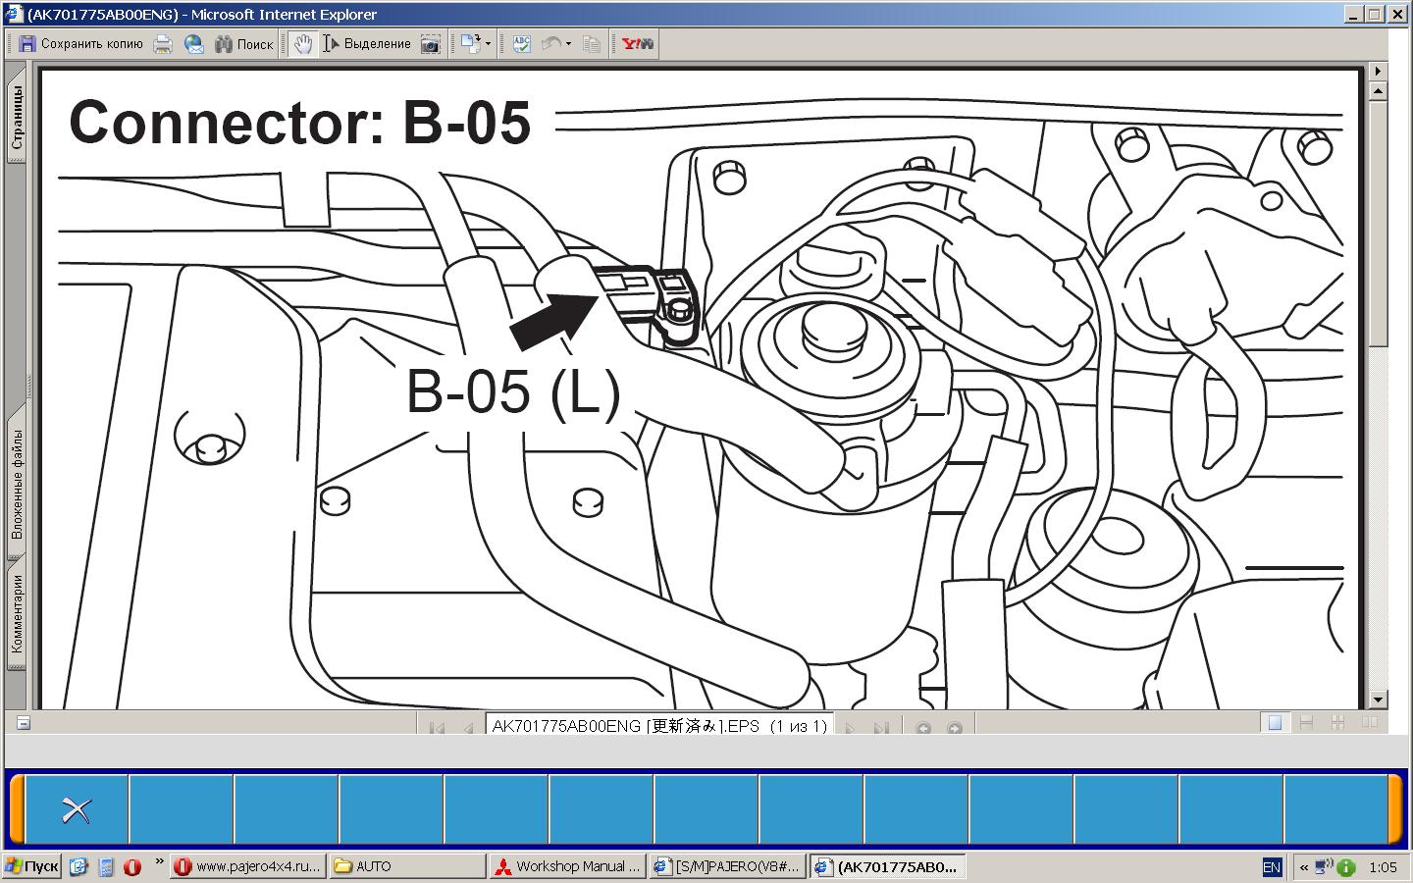Image resolution: width=1413 pixels, height=883 pixels.
Task: Activate the snapshot camera tool
Action: point(430,44)
